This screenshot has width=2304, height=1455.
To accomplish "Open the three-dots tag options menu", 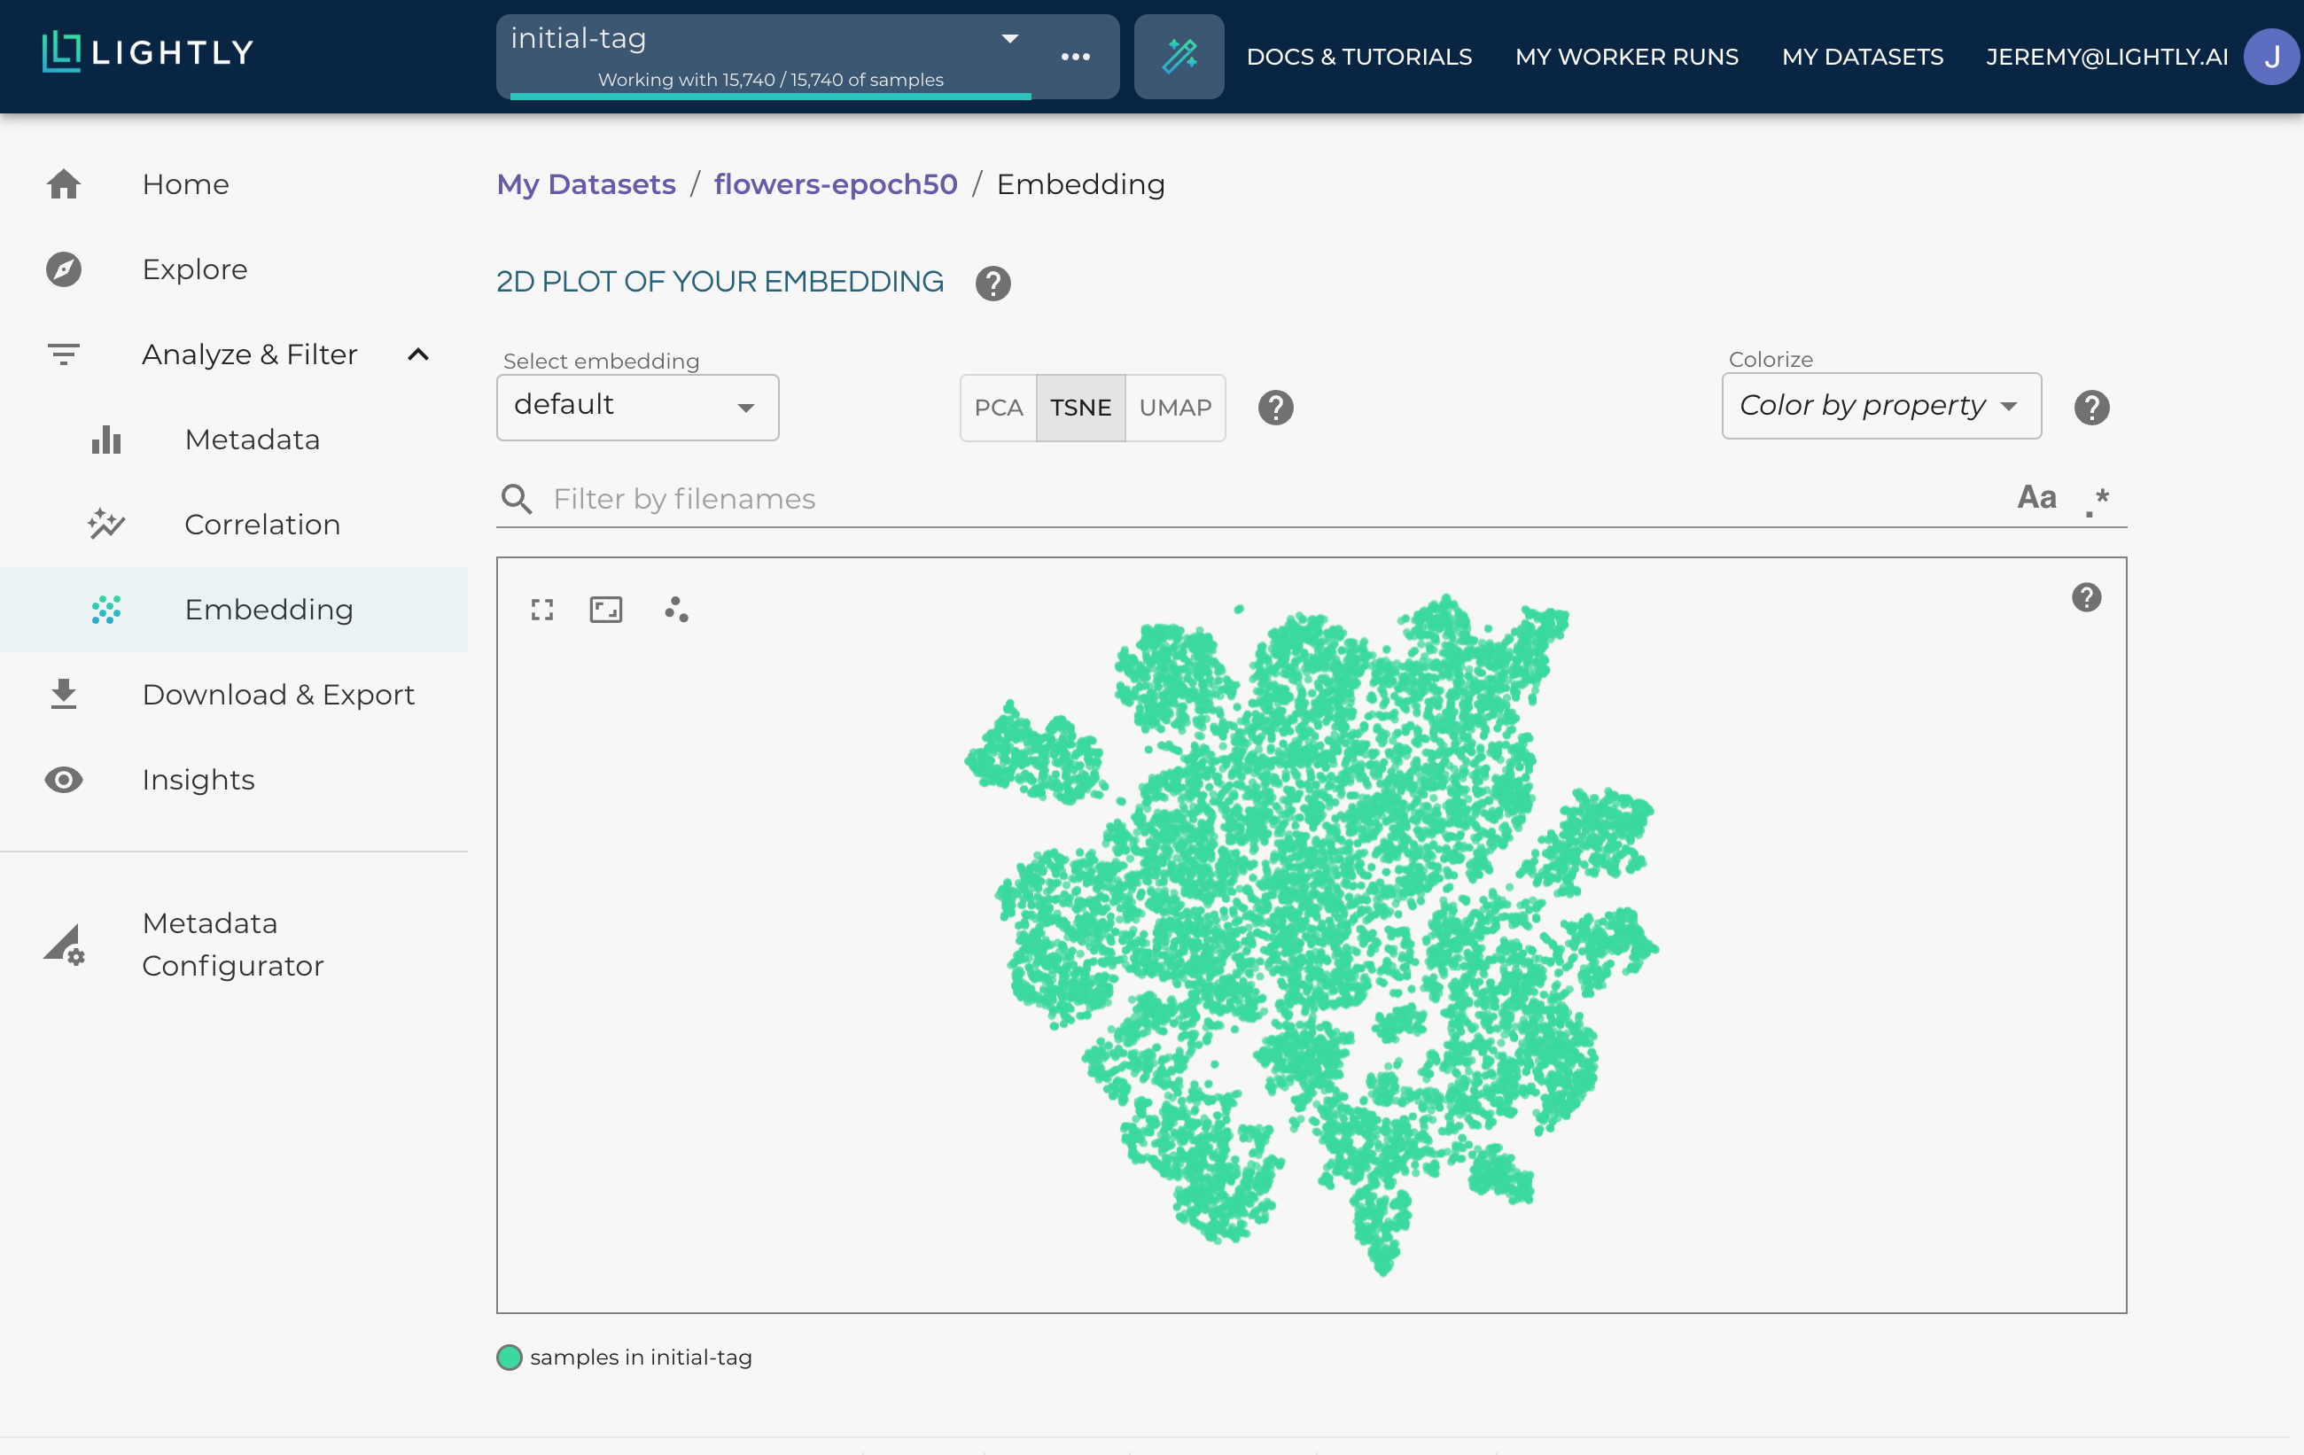I will pos(1075,57).
